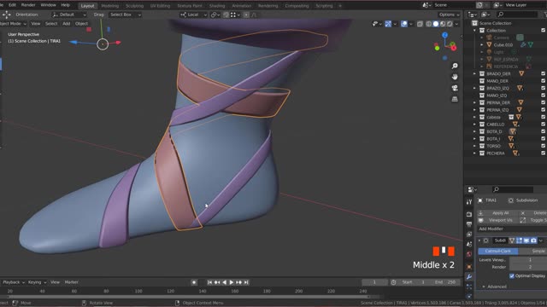Toggle show gizmo icon
Viewport: 547px width, 307px height.
tap(388, 24)
